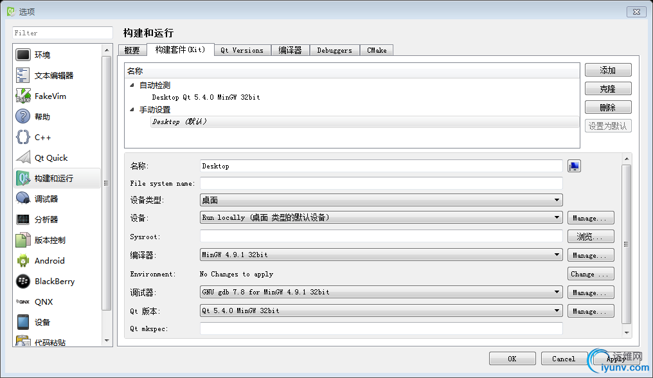653x378 pixels.
Task: Click 浏览 button for Sysroot
Action: (591, 237)
